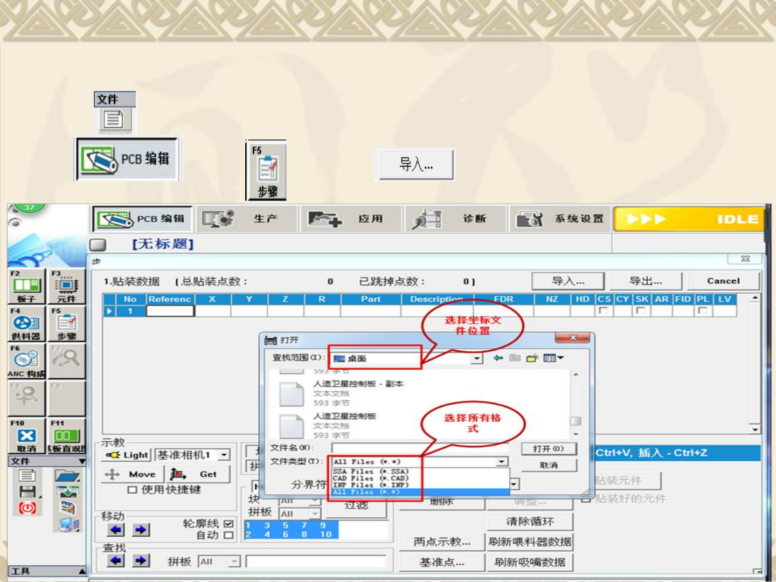Switch to the 应用 tab
Image resolution: width=776 pixels, height=582 pixels.
[351, 219]
